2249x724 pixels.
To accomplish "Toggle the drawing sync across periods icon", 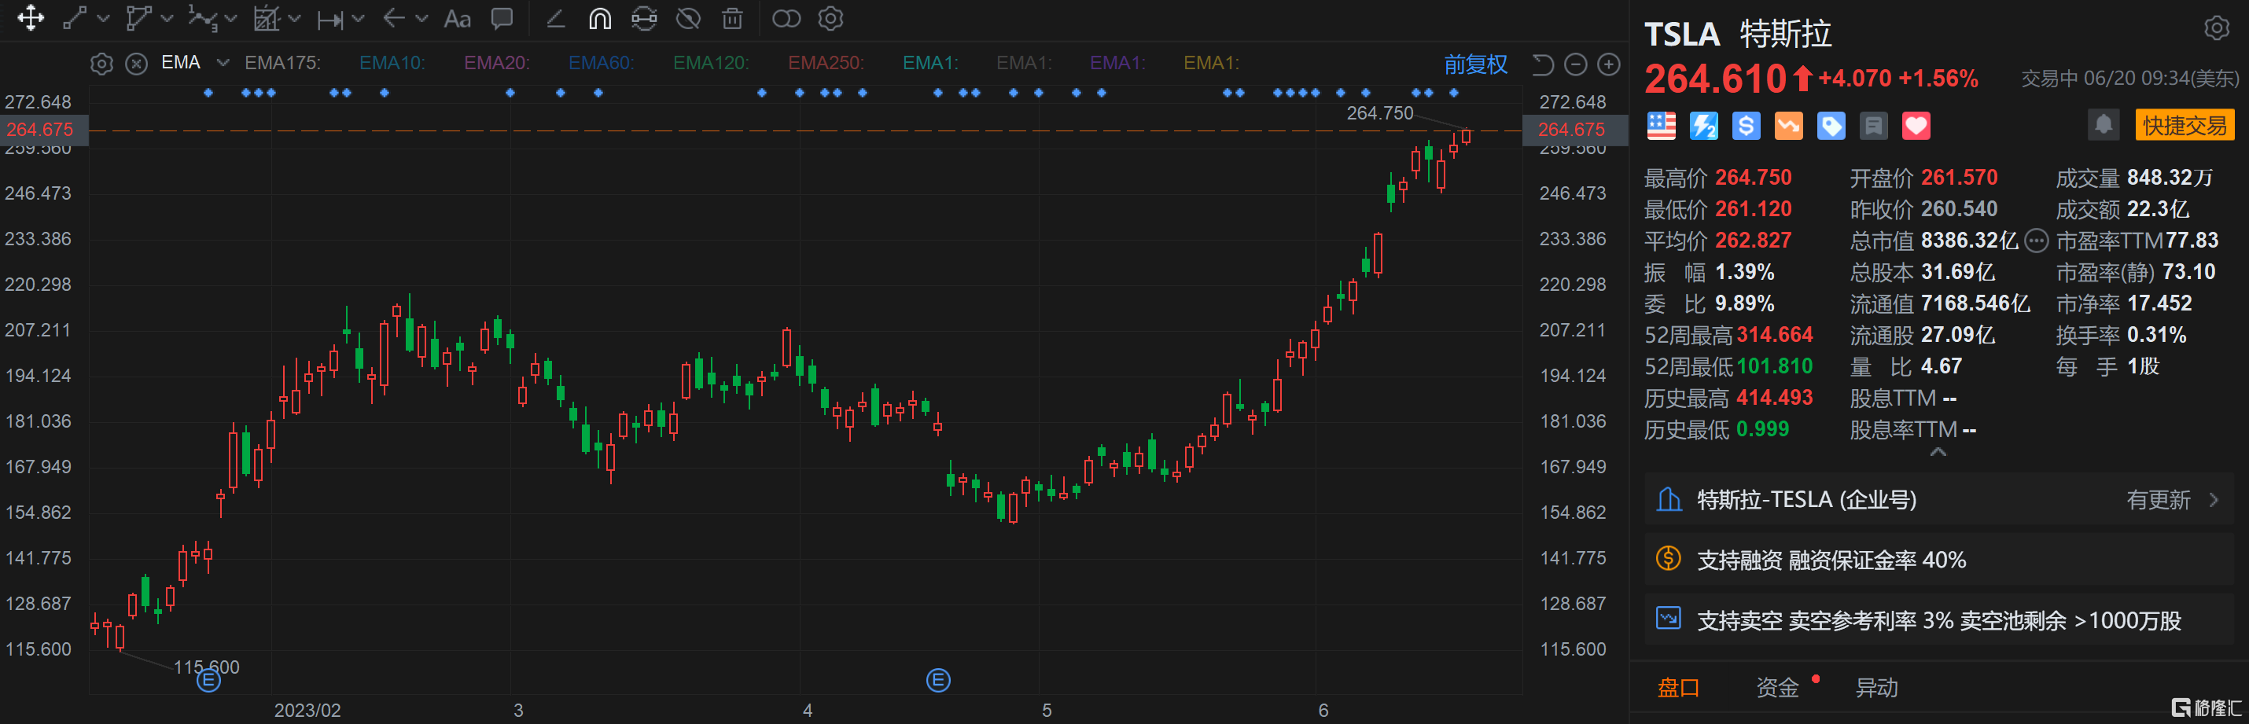I will [644, 18].
